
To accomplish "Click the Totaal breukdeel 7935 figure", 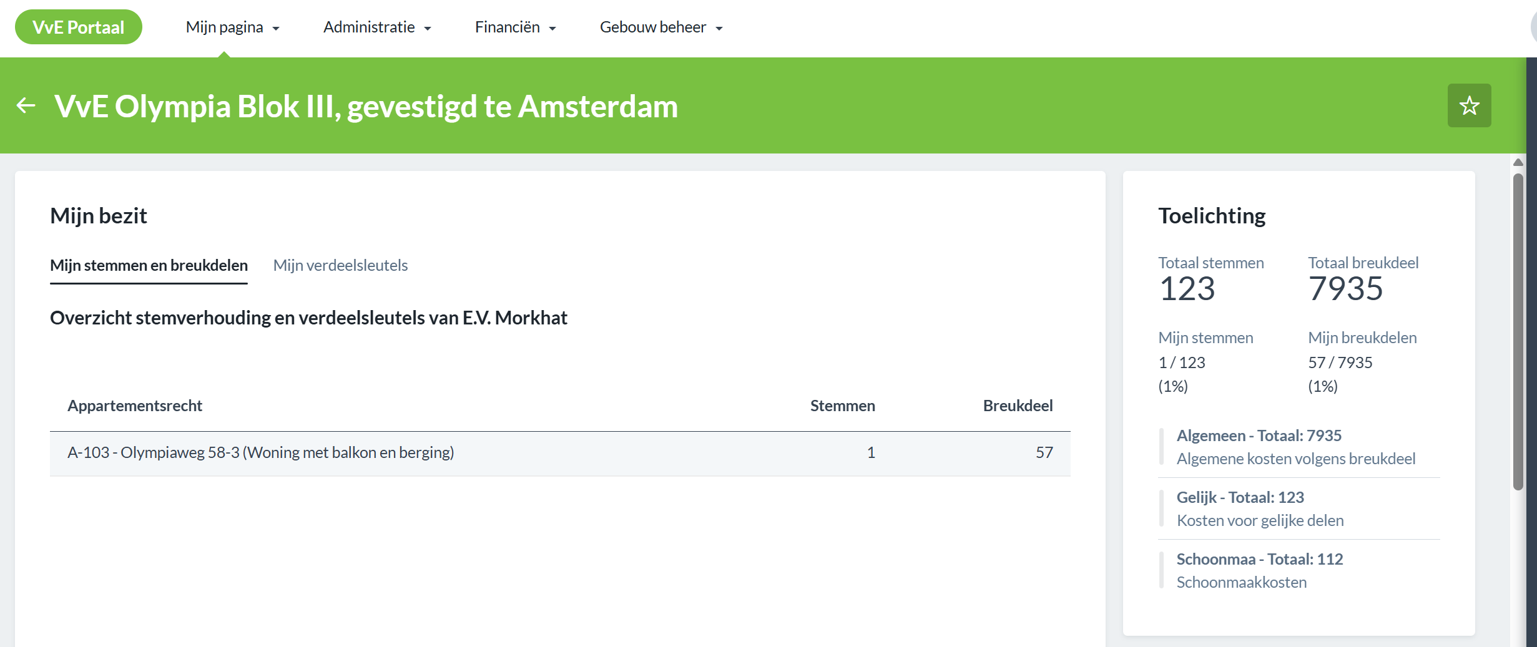I will click(1345, 288).
